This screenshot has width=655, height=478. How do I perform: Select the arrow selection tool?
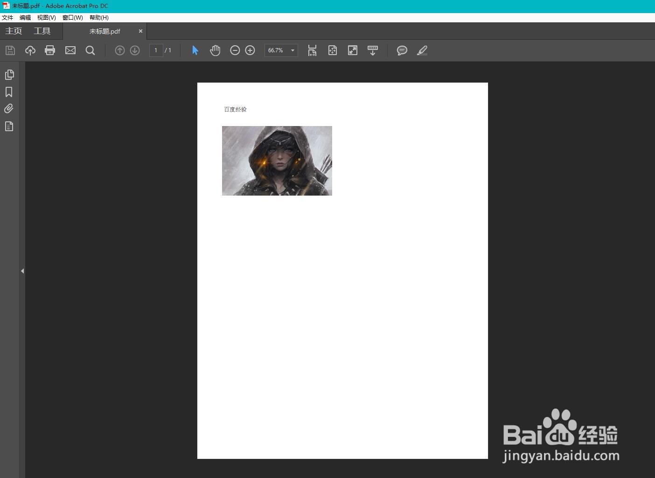195,50
